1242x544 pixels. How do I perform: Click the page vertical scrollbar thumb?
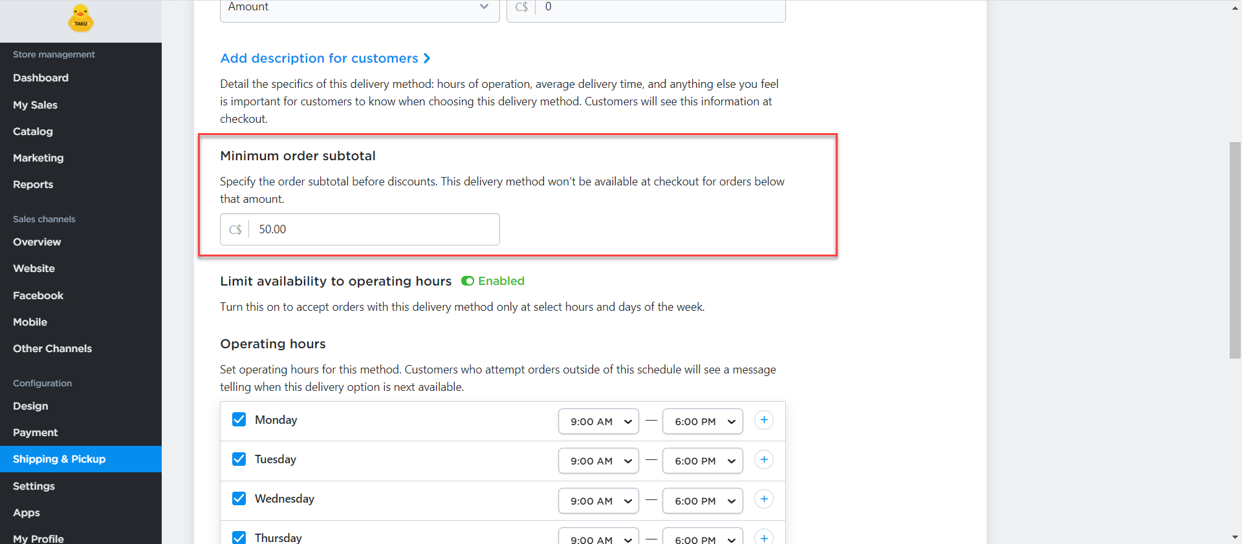[1235, 249]
